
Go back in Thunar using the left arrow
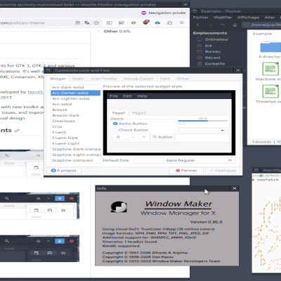tap(198, 25)
